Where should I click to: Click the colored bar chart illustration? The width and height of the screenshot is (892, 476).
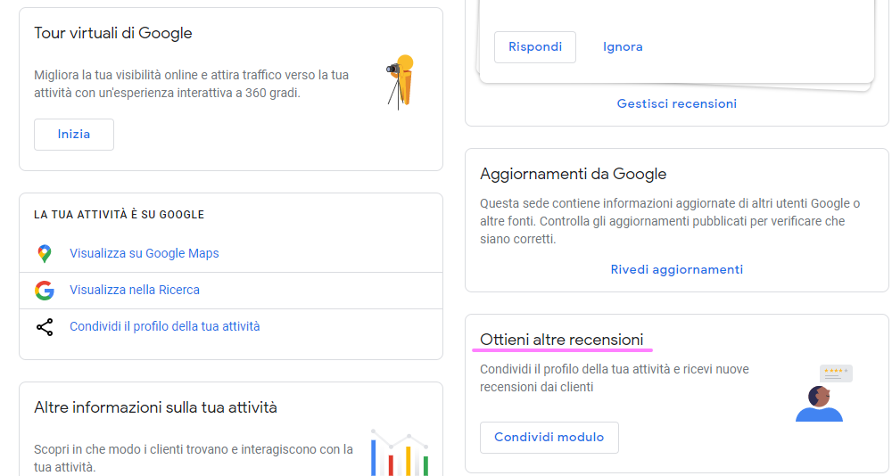[400, 453]
